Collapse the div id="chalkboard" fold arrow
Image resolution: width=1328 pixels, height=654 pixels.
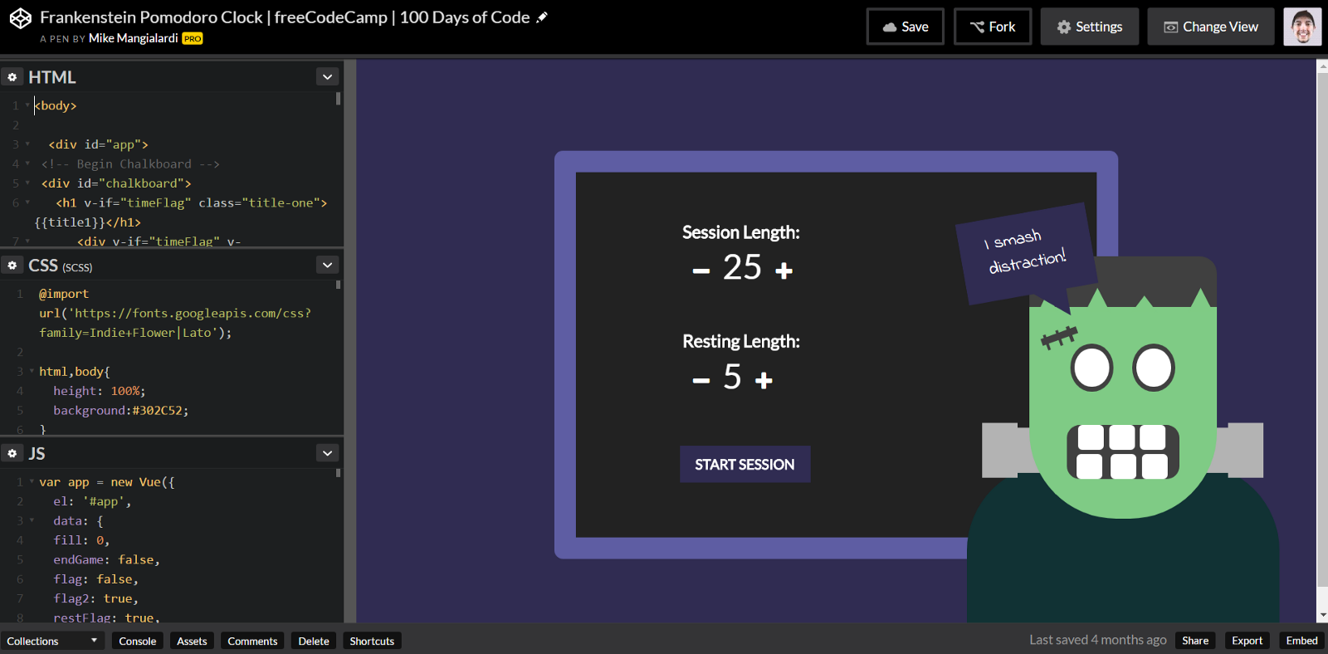(27, 183)
